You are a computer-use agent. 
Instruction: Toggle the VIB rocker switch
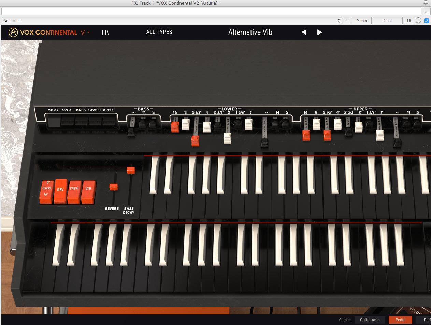[88, 192]
